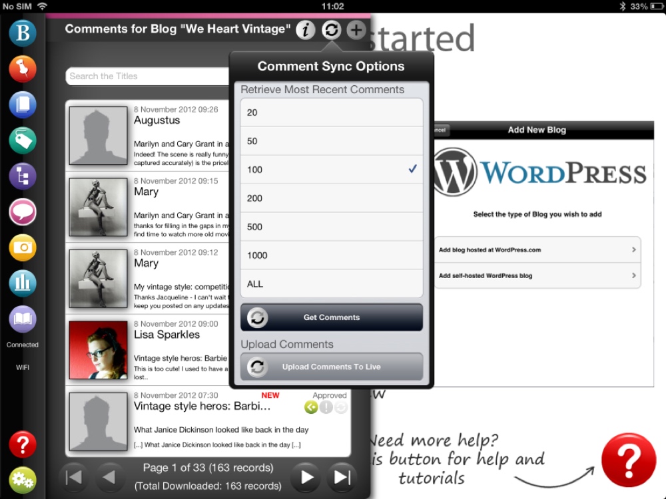Open the Tags icon in sidebar
The width and height of the screenshot is (666, 499).
click(23, 140)
